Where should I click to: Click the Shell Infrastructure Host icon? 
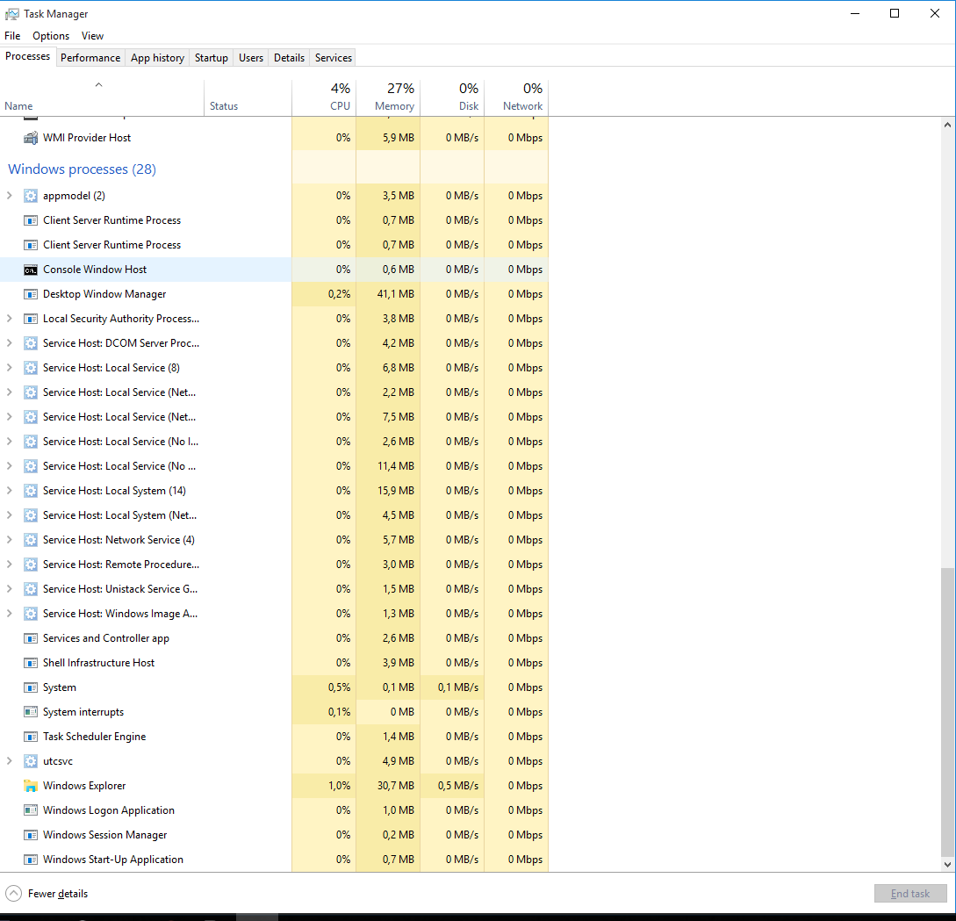31,663
